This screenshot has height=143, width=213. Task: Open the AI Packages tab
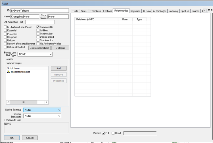[x=160, y=11]
